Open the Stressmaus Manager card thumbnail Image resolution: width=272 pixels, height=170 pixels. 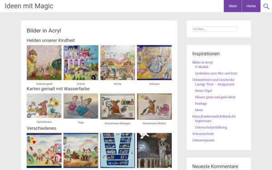click(x=117, y=107)
